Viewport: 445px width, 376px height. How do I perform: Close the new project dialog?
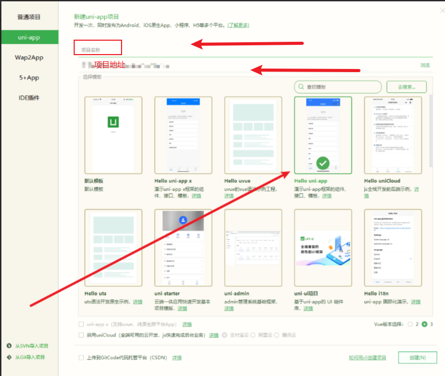coord(442,10)
